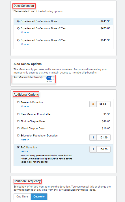The width and height of the screenshot is (125, 202).
Task: Choose Experienced Professional Dues - 2 Year
Action: [18, 28]
